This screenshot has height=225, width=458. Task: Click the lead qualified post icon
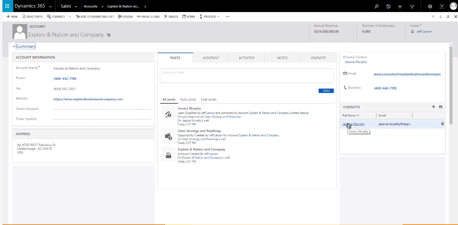click(168, 114)
